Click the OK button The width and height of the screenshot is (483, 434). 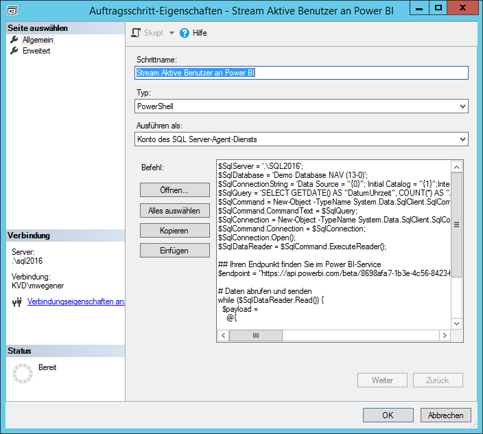(388, 415)
